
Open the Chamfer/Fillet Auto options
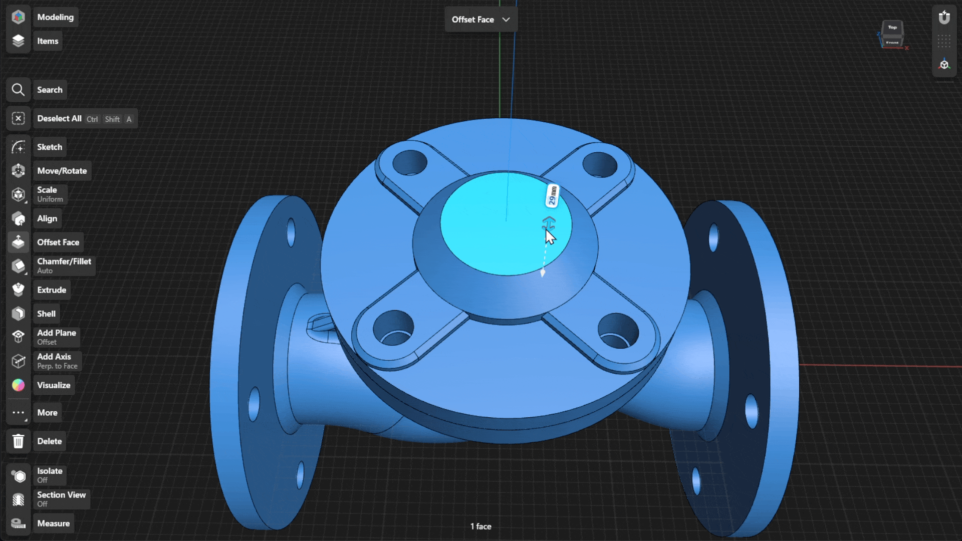point(64,265)
